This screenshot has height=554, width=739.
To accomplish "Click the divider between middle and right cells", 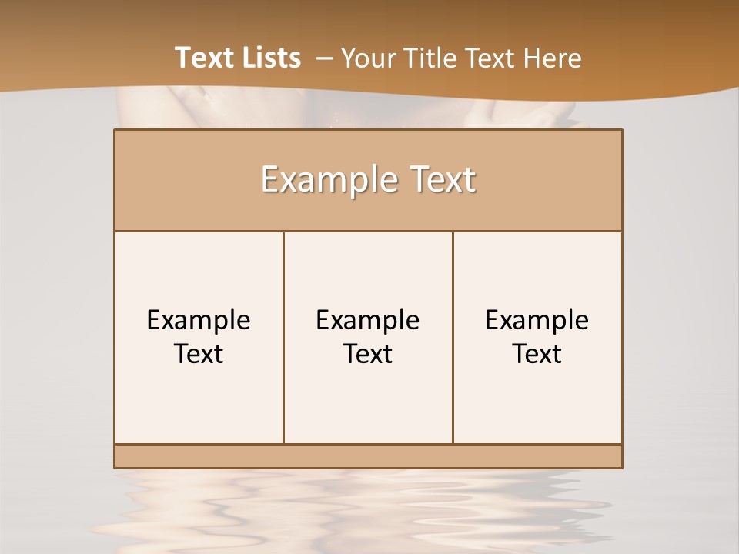I will click(x=453, y=337).
